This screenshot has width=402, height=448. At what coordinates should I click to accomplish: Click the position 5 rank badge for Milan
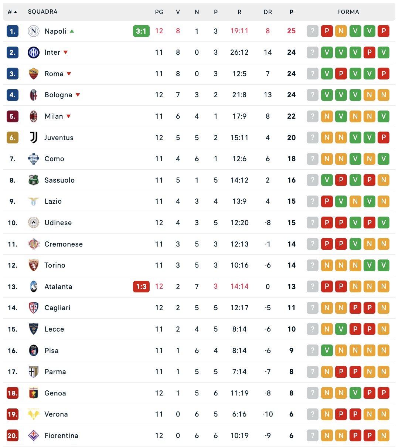click(13, 116)
